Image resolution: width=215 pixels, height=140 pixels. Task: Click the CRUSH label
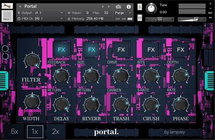(151, 119)
